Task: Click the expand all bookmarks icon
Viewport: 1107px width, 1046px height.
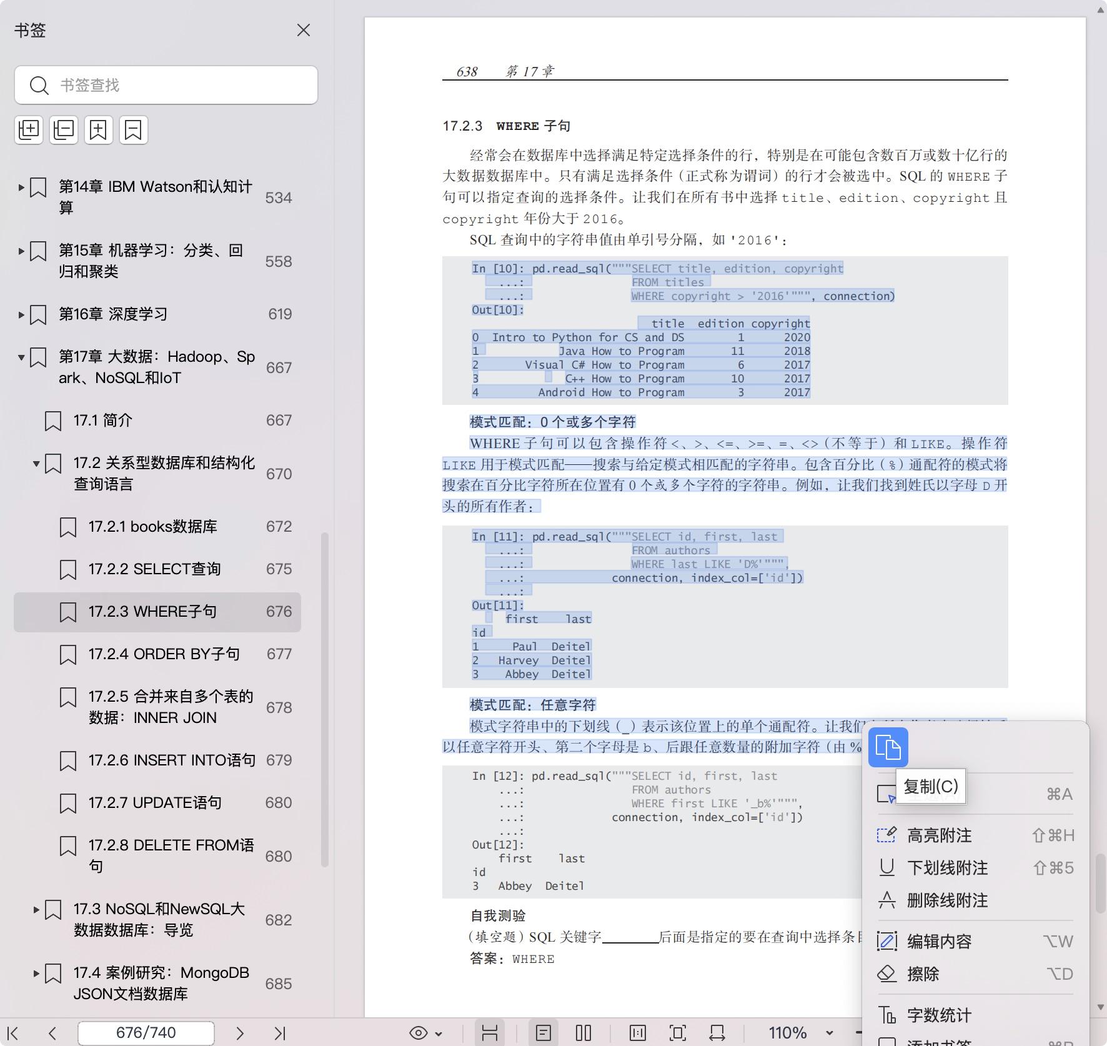Action: point(29,130)
